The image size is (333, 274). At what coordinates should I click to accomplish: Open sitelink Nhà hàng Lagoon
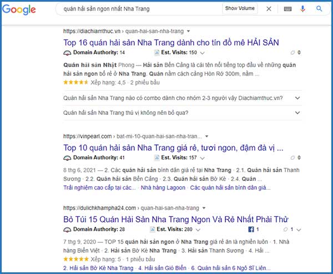point(163,187)
